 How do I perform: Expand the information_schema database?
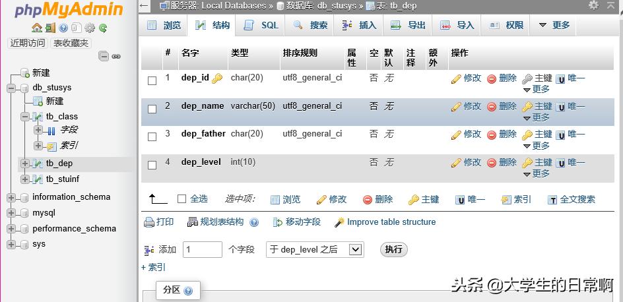pyautogui.click(x=11, y=197)
